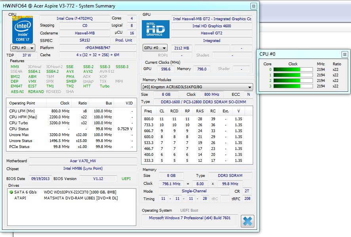Click the Turbo feature label
351x237 pixels.
[105, 86]
